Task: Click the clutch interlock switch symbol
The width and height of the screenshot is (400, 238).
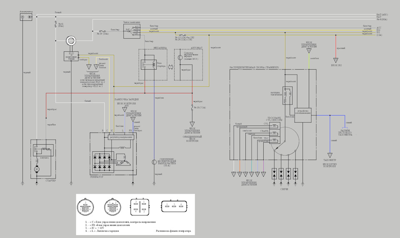Action: [154, 162]
